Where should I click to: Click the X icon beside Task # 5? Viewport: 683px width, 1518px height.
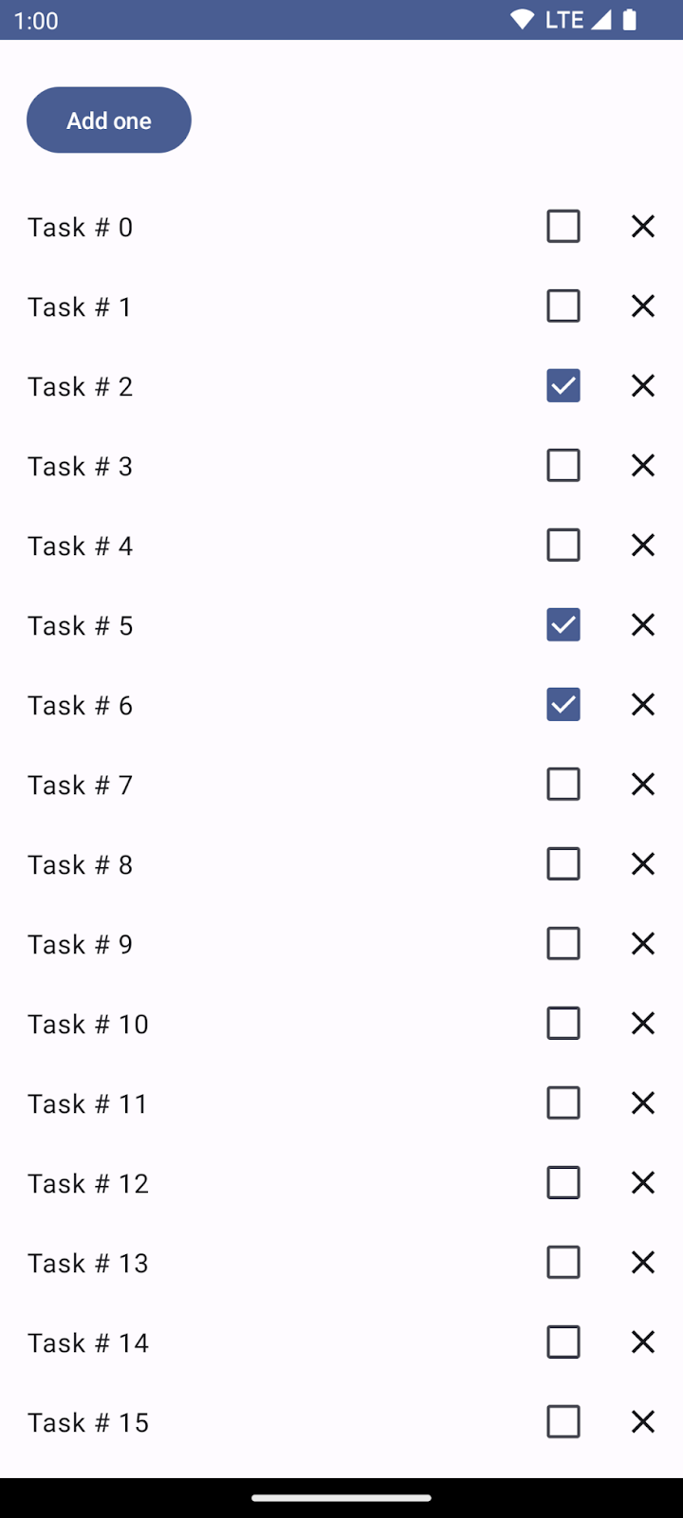pos(643,625)
